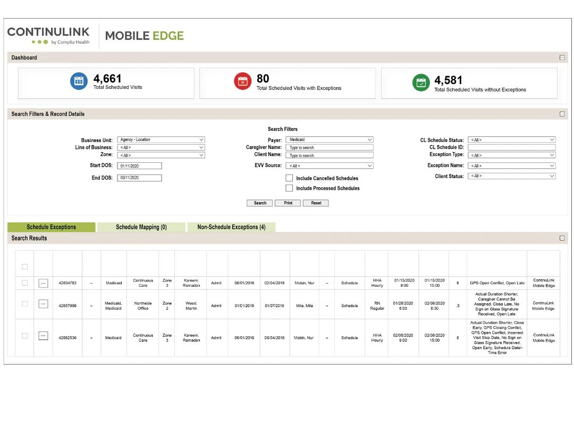The height and width of the screenshot is (431, 574).
Task: Select the row checkbox for schedule 42882536
Action: (x=25, y=336)
